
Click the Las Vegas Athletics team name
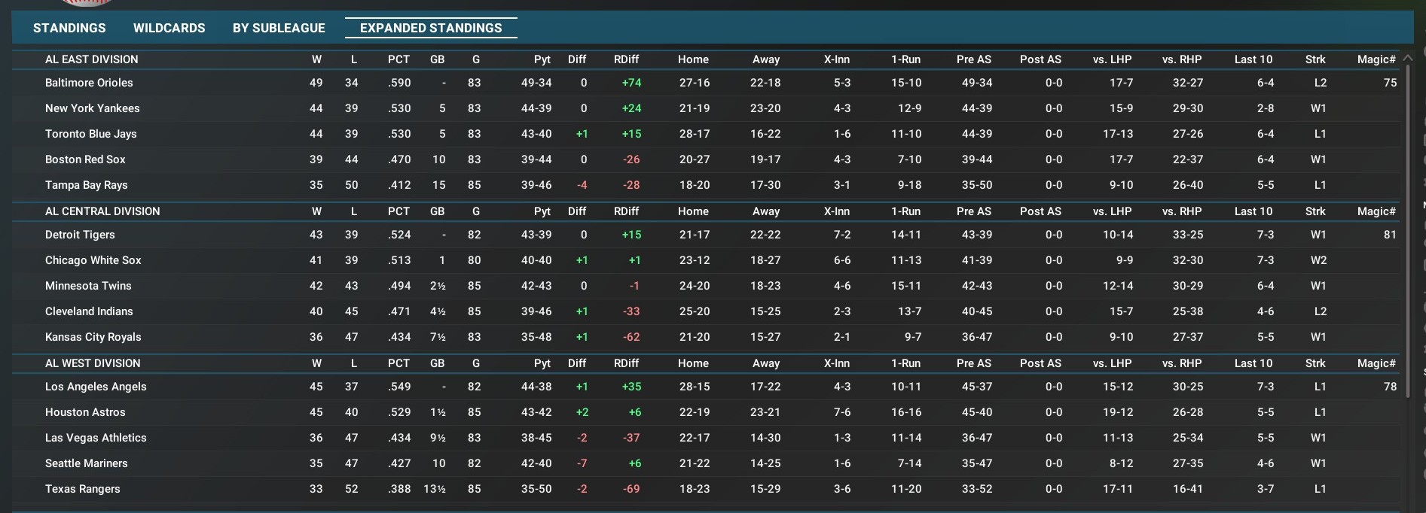96,438
